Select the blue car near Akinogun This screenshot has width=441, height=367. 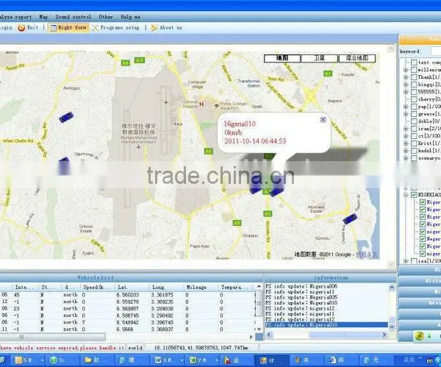click(x=66, y=117)
